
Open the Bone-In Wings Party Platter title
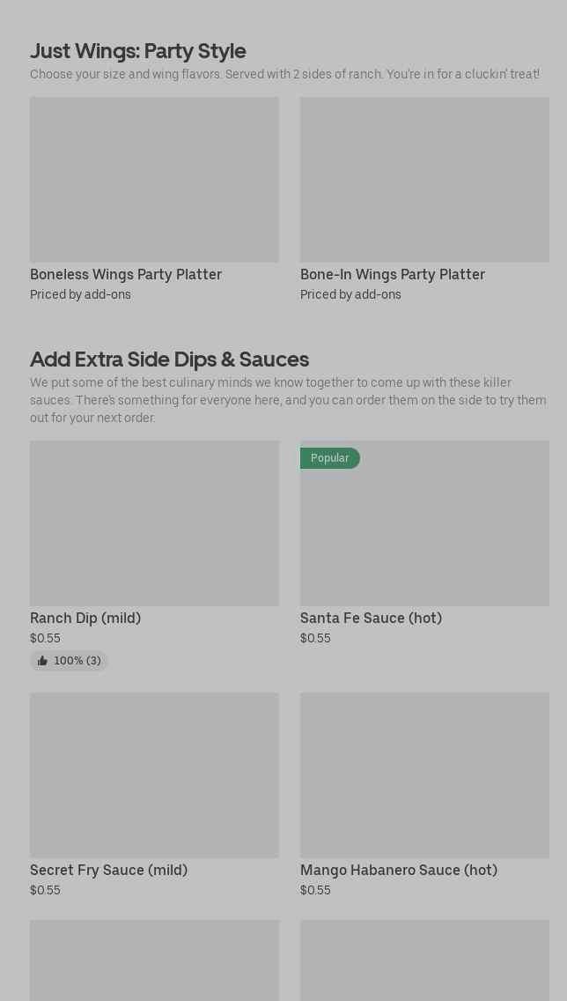pyautogui.click(x=393, y=274)
